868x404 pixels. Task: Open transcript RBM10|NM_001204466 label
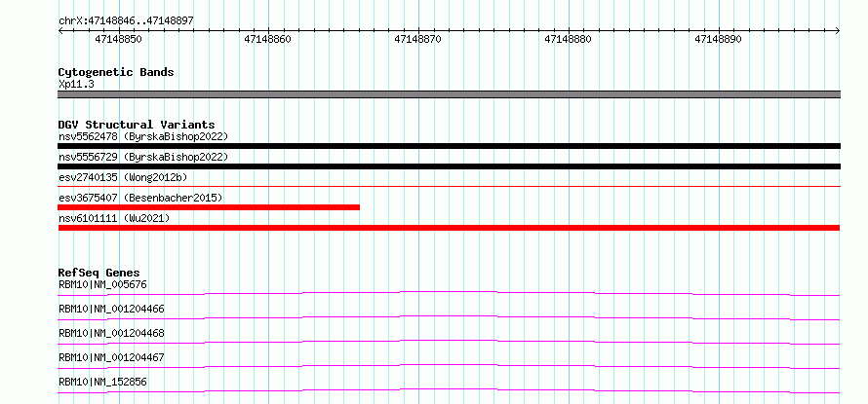(x=111, y=309)
